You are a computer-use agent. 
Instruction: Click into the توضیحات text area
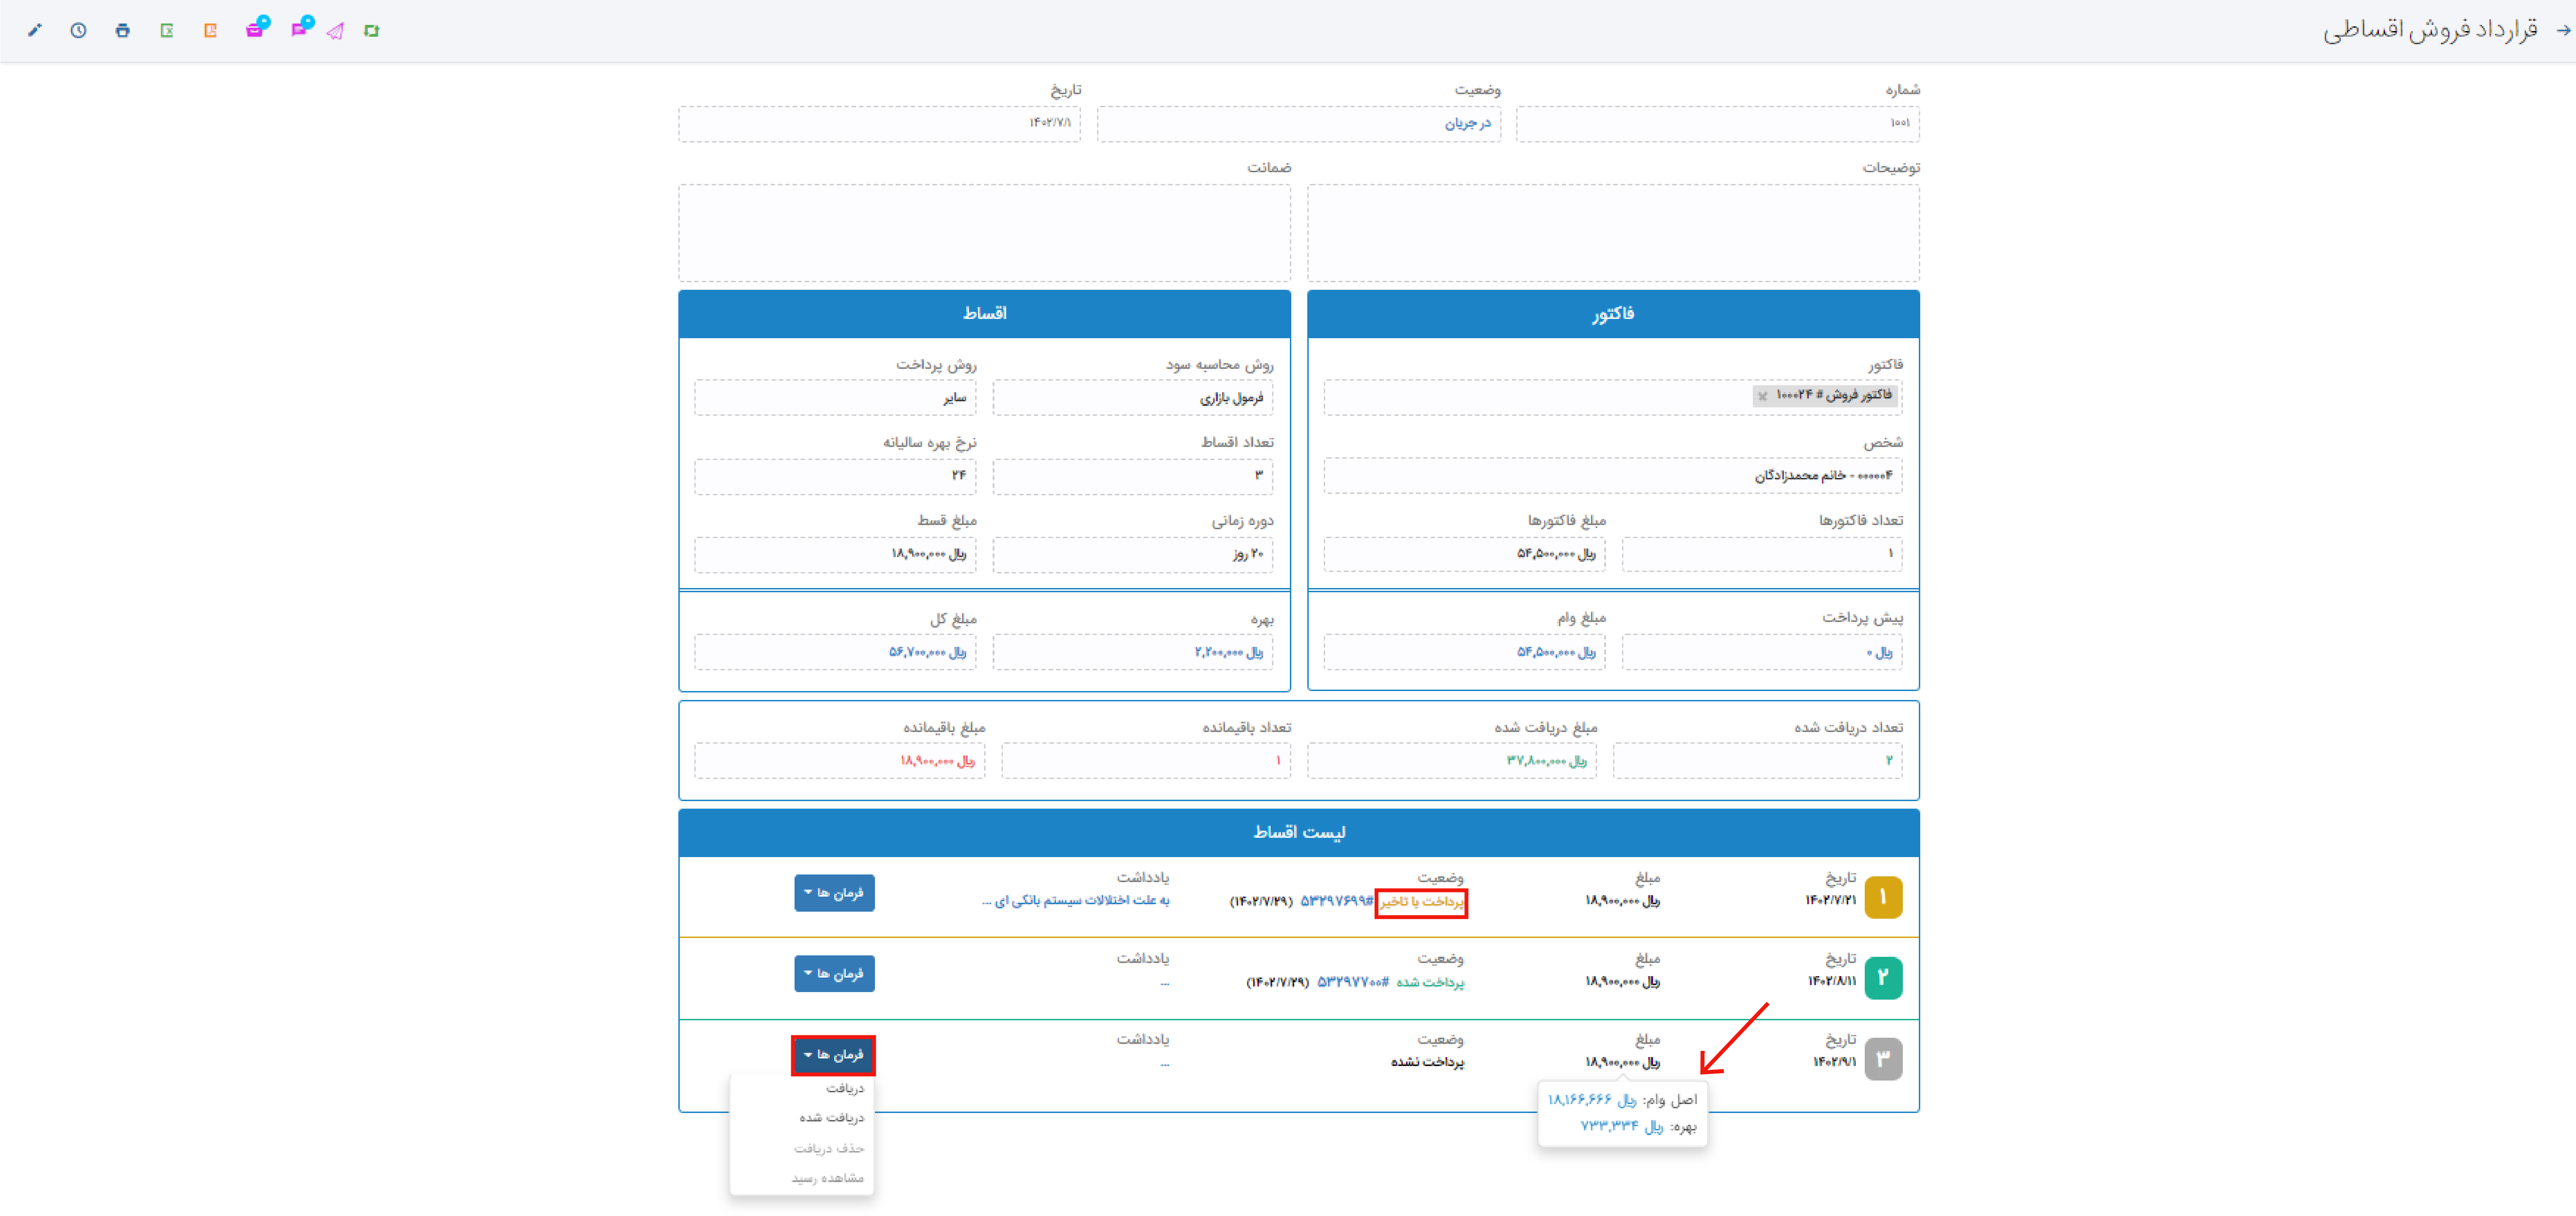tap(1613, 233)
